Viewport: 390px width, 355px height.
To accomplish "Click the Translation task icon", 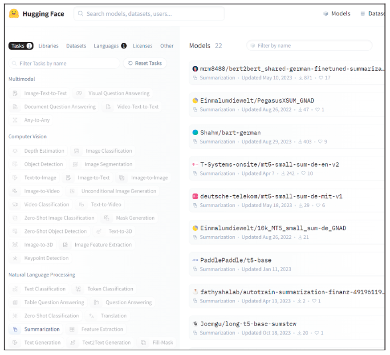I will (x=92, y=316).
